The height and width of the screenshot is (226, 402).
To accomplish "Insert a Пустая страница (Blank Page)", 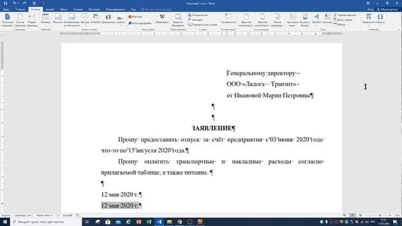I will pyautogui.click(x=20, y=20).
